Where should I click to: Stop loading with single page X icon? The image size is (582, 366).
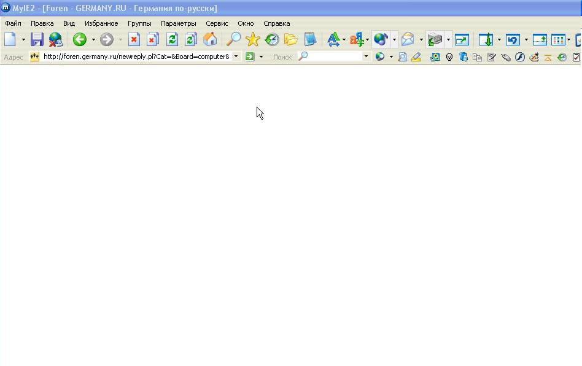134,39
